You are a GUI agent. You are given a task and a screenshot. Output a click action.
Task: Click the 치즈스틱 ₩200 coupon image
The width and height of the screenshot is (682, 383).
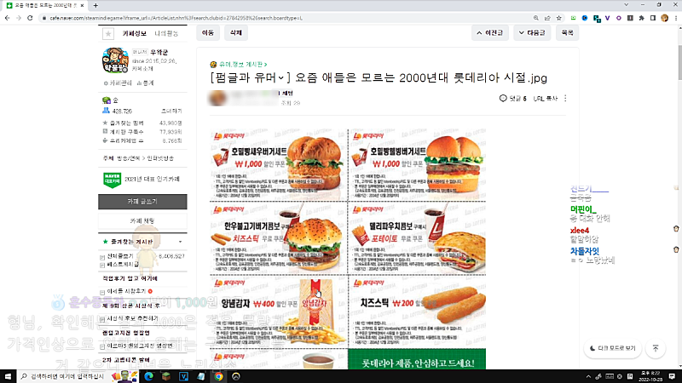[x=417, y=312]
